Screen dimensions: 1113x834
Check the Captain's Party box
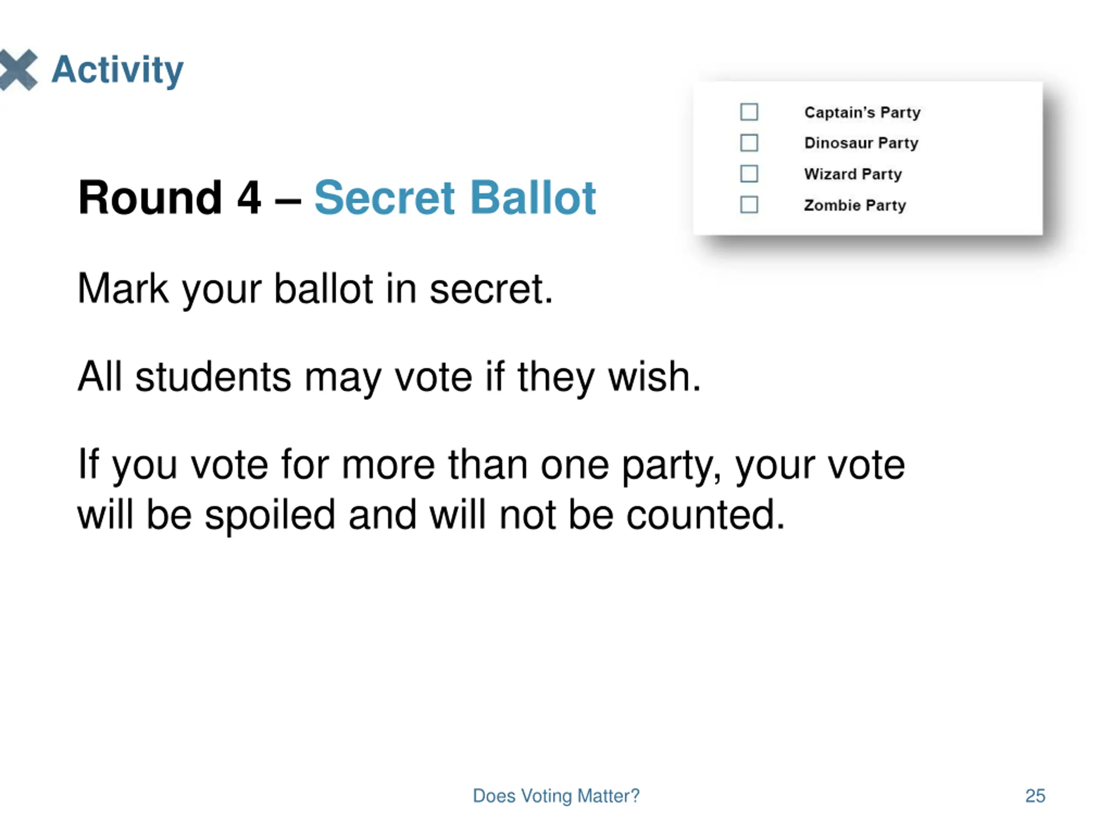pos(749,112)
